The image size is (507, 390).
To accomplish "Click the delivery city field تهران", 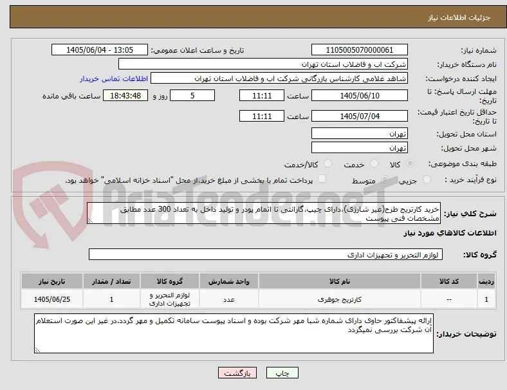I will (x=360, y=148).
